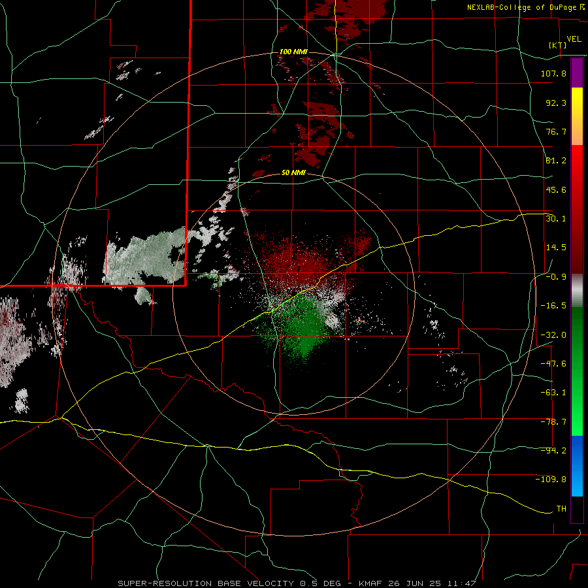Pick the blue segment of the color bar

click(x=577, y=466)
